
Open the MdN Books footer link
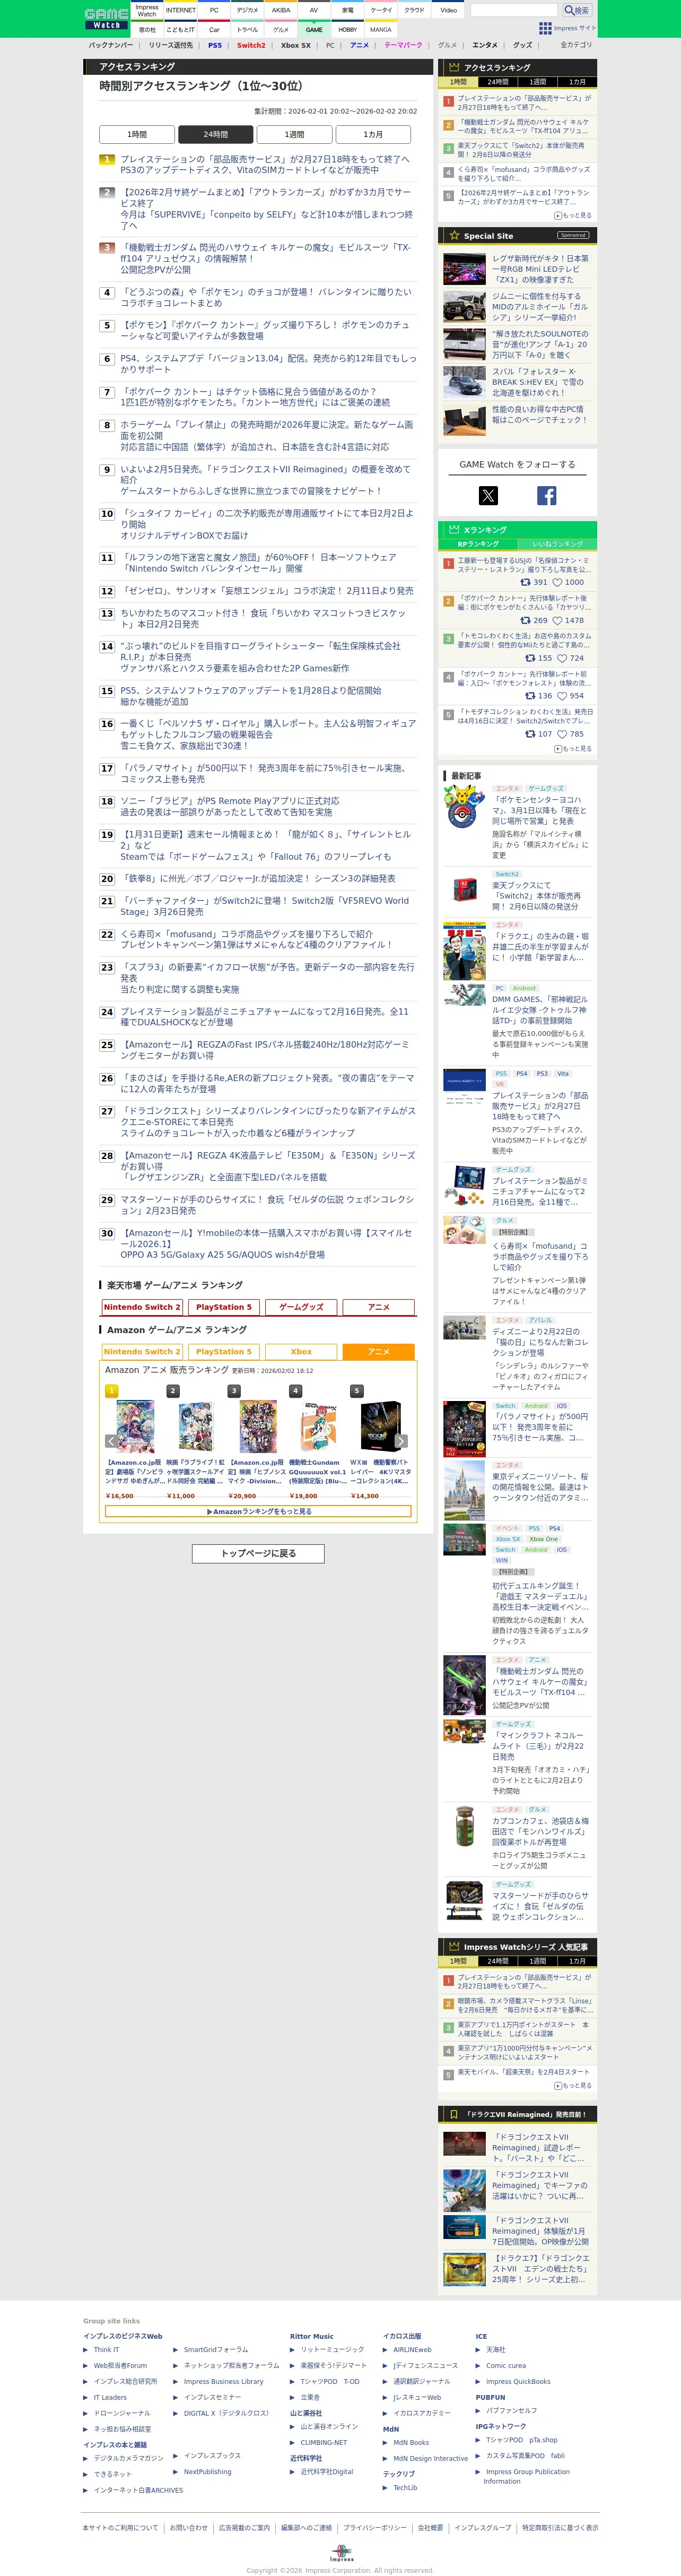click(411, 2442)
